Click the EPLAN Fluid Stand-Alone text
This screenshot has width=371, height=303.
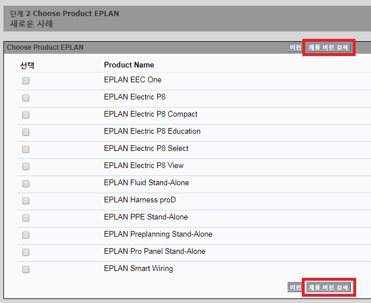[x=146, y=183]
